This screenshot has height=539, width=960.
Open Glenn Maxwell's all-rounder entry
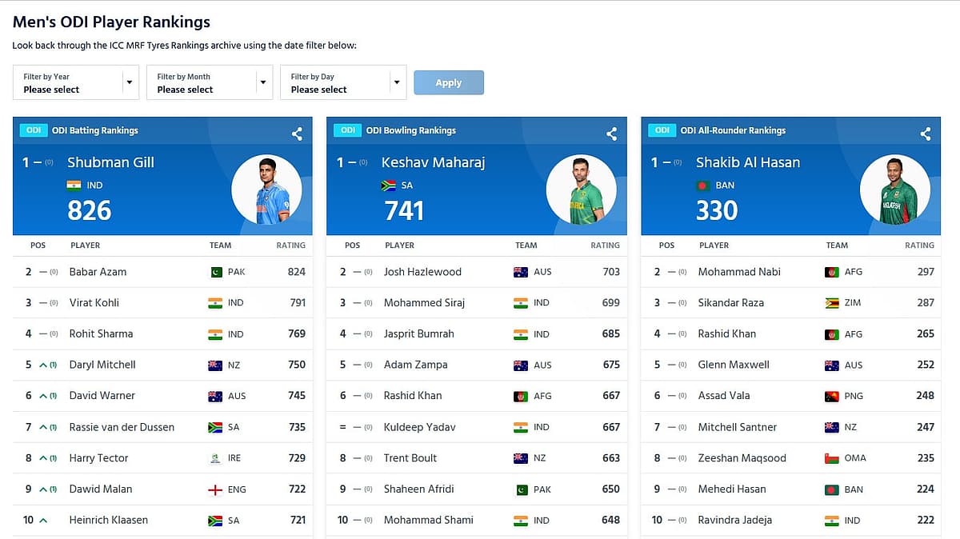coord(734,365)
